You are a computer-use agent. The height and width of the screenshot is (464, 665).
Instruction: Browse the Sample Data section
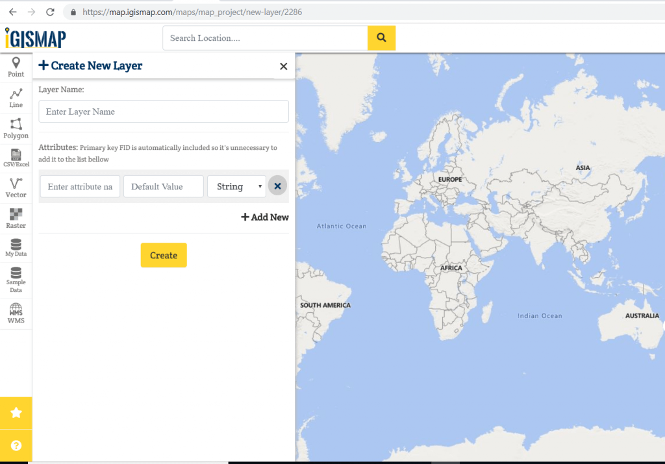[16, 278]
